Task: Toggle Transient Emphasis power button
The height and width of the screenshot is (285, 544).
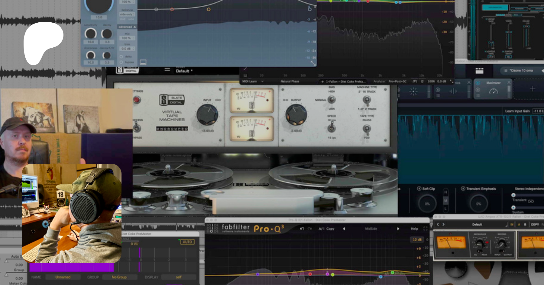Action: 463,188
